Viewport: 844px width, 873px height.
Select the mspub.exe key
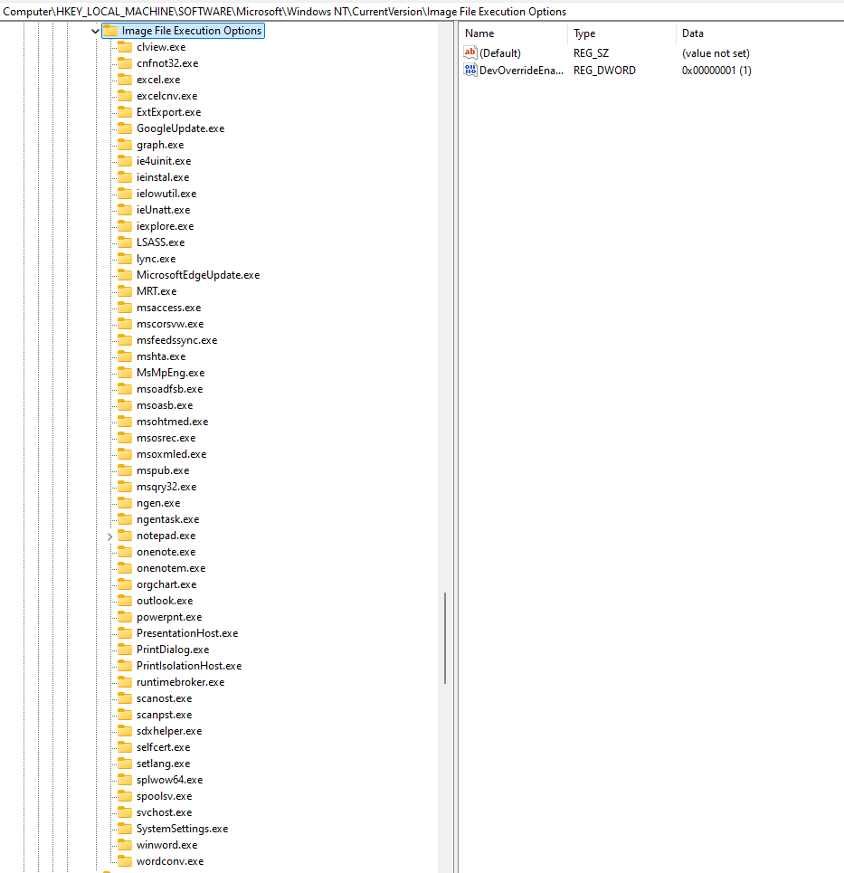click(163, 470)
